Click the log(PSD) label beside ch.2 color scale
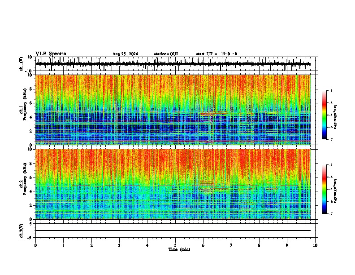The width and height of the screenshot is (355, 275). [x=336, y=191]
